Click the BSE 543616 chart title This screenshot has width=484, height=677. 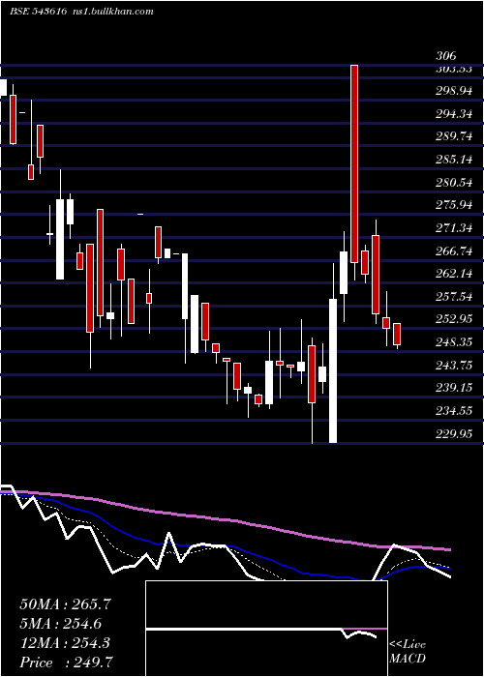38,12
